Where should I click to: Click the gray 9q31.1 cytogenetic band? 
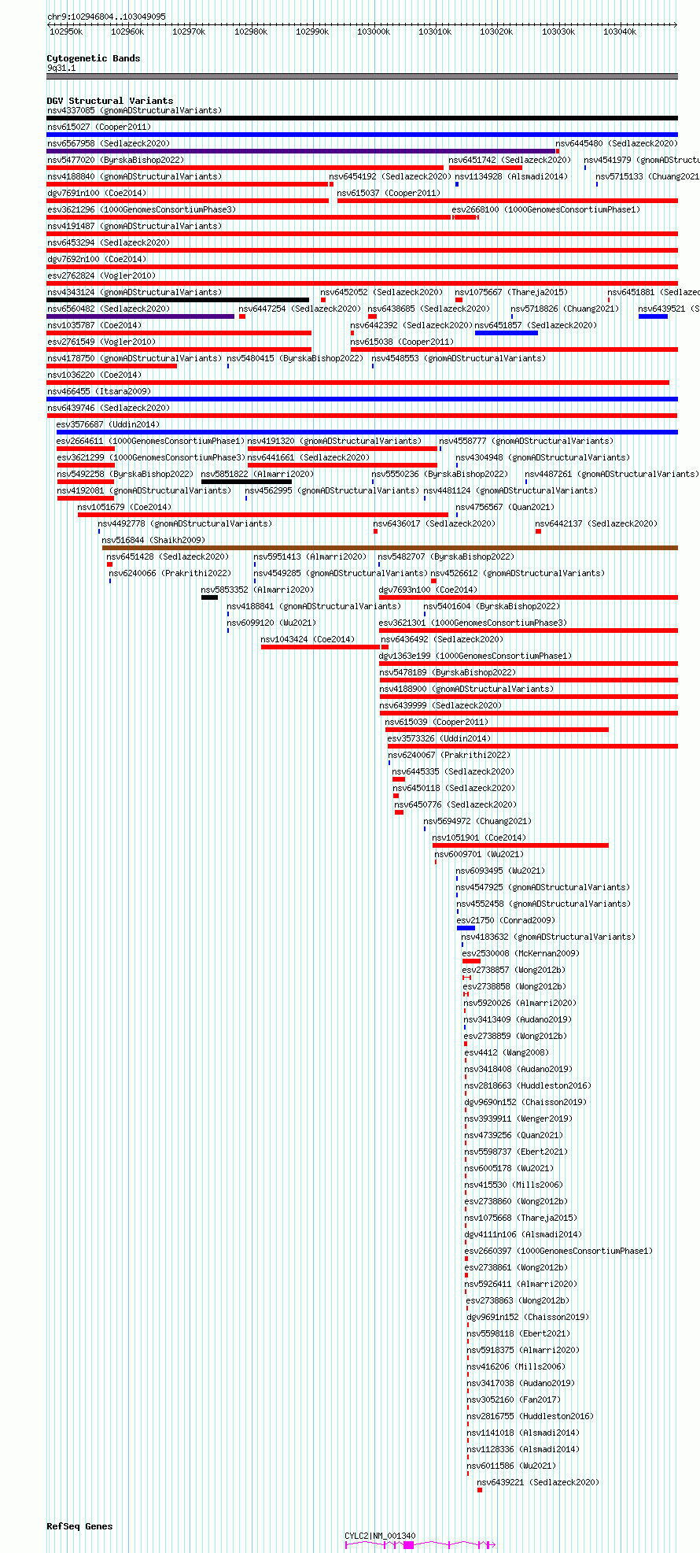pos(362,76)
